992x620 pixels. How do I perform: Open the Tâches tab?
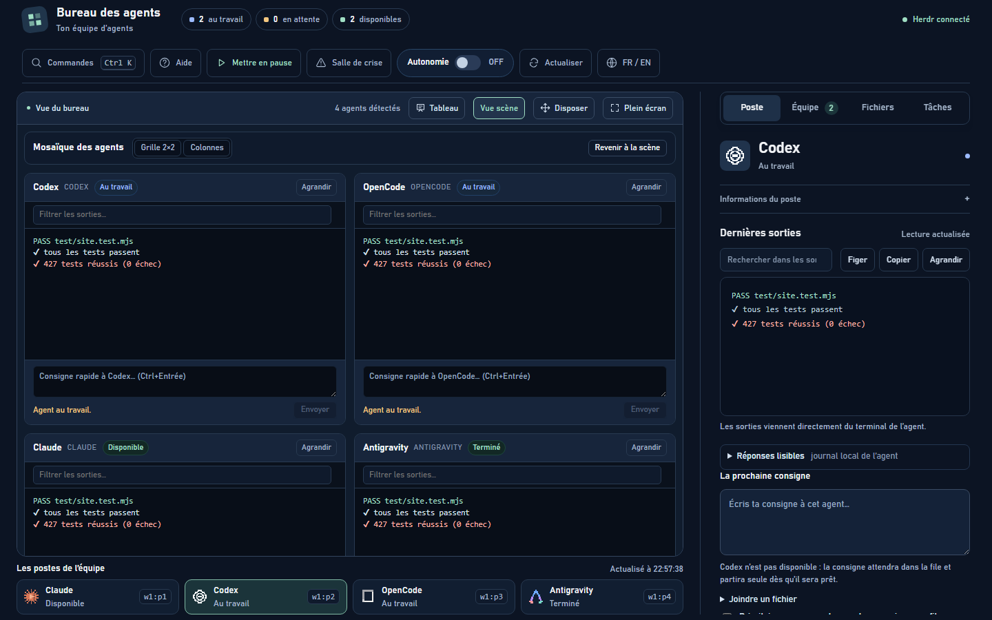[938, 107]
